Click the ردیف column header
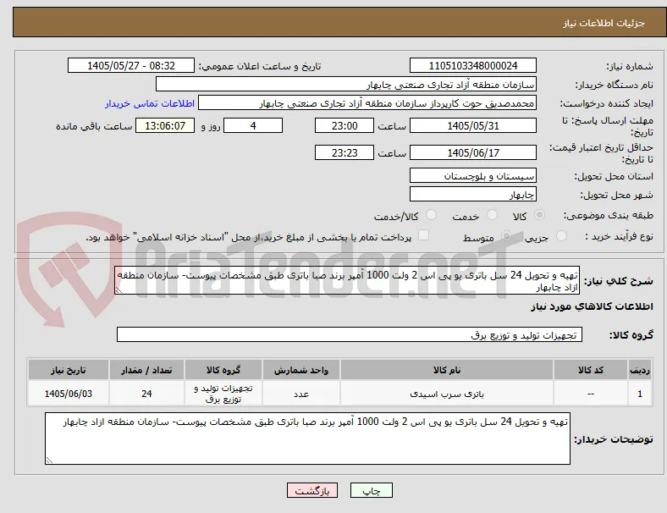Screen dimensions: 667x513 640,370
